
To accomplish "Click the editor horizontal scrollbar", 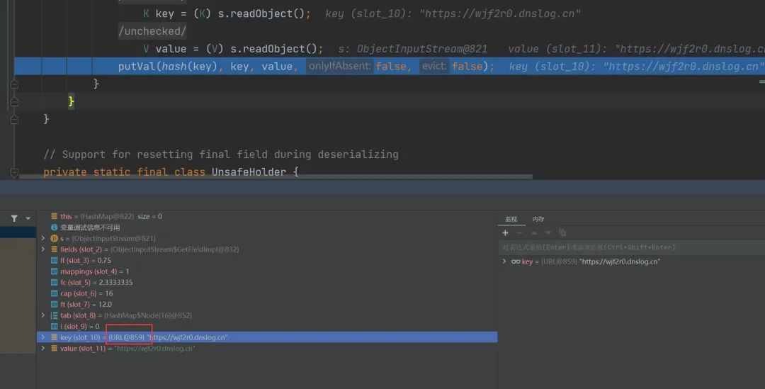I will click(x=276, y=176).
